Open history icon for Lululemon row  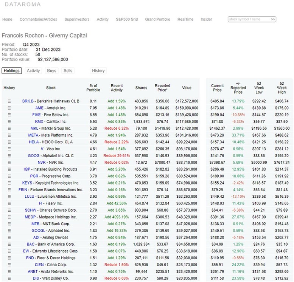pyautogui.click(x=9, y=197)
